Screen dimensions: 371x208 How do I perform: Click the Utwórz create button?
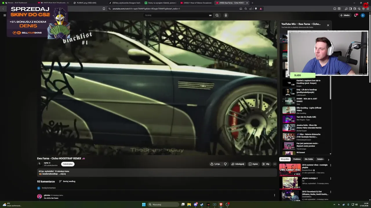(x=345, y=15)
